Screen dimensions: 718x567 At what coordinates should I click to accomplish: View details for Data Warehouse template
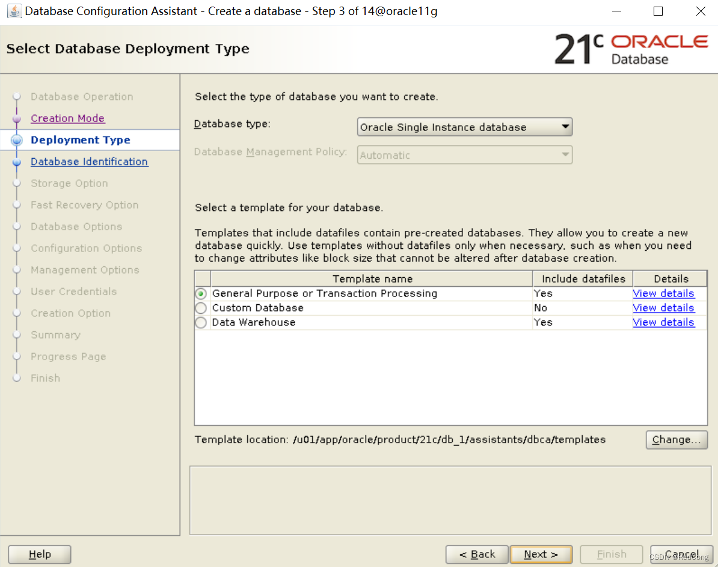point(663,322)
